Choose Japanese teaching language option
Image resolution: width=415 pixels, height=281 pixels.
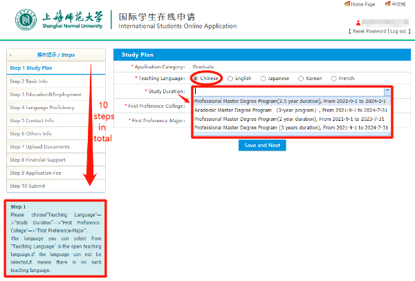264,79
